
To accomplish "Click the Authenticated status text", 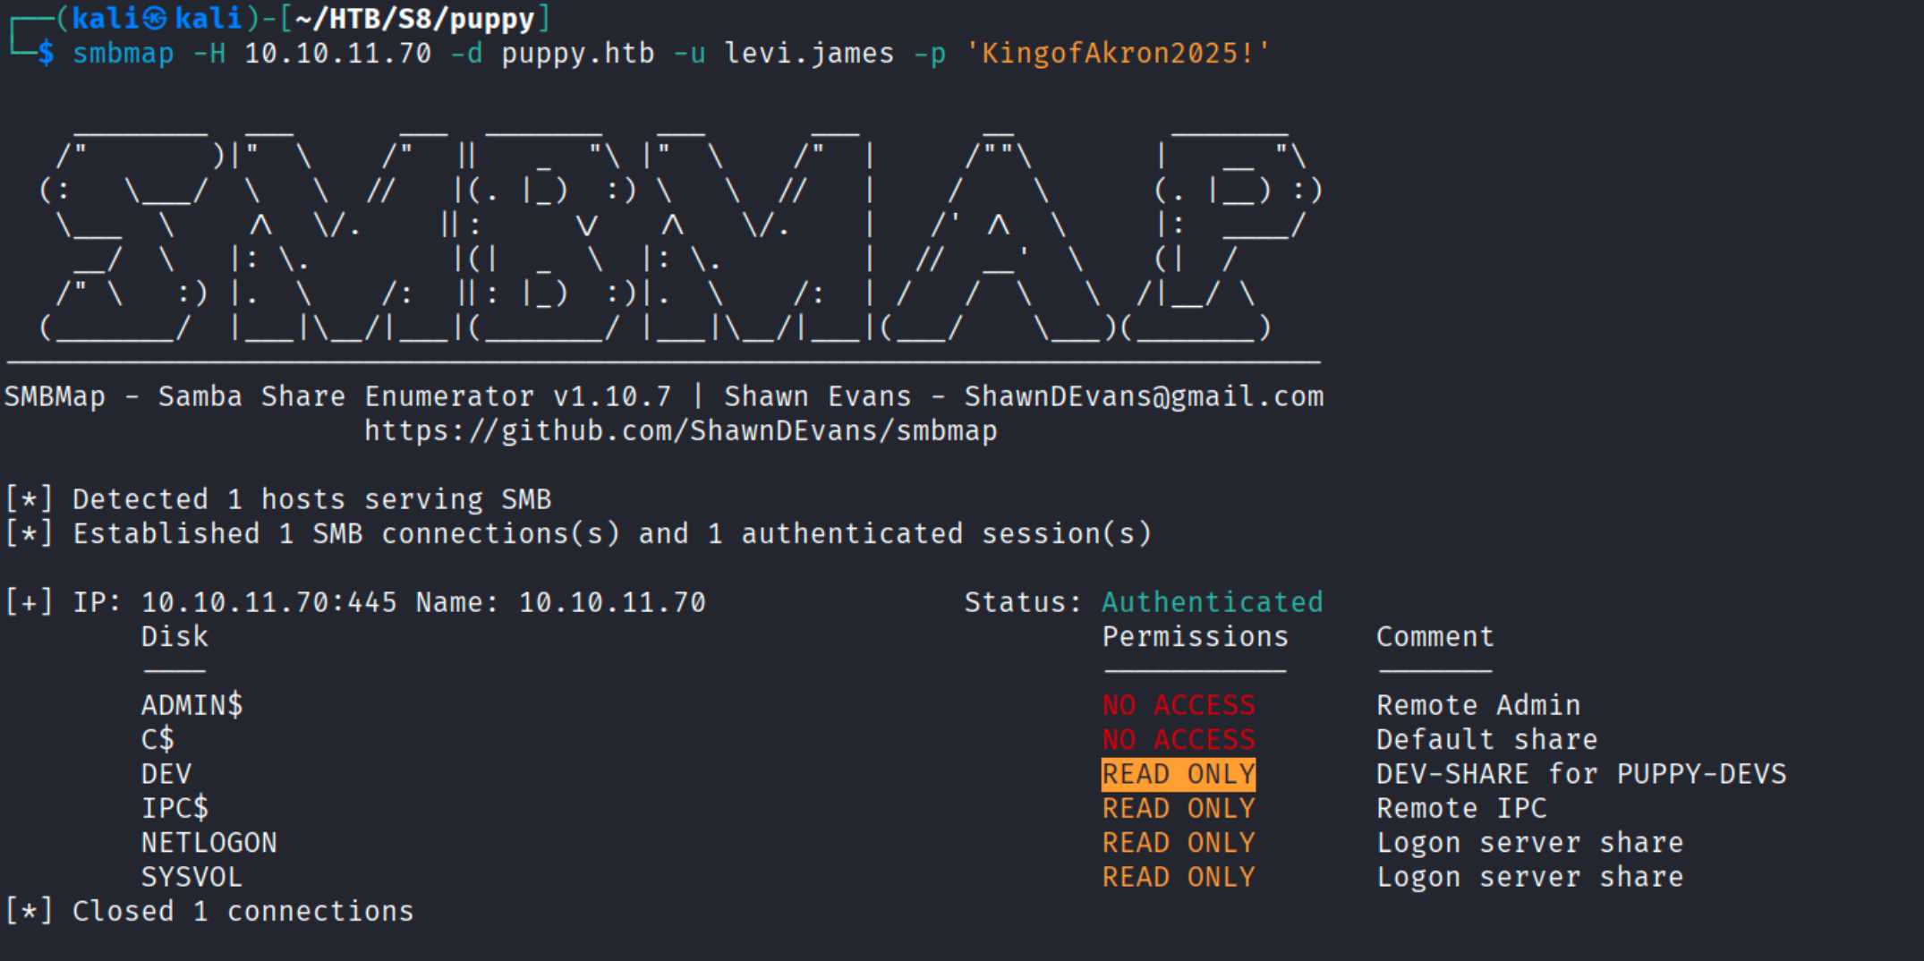I will (1212, 601).
